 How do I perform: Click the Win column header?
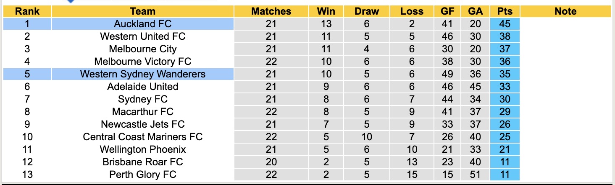[326, 11]
